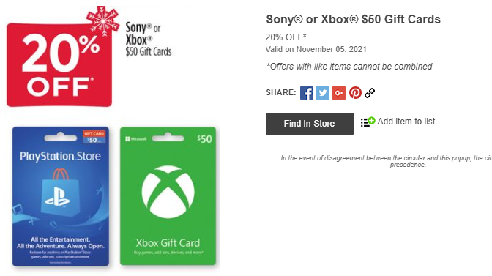Screen dimensions: 492x276
Task: Copy link using the chain icon
Action: (x=370, y=93)
